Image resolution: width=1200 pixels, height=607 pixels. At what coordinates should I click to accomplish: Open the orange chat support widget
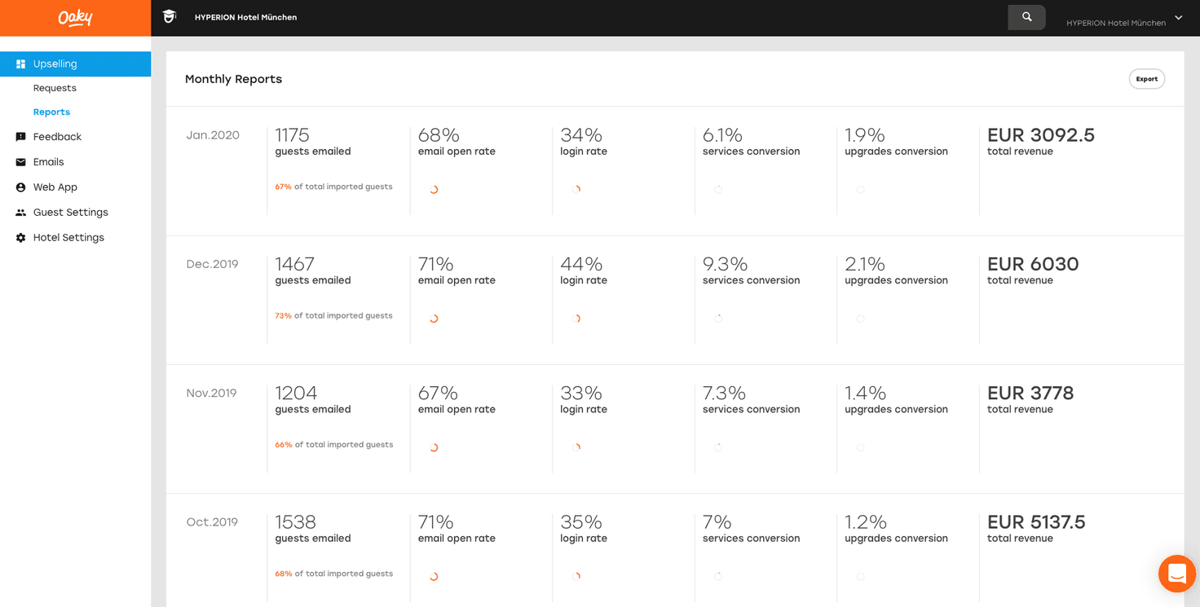coord(1176,574)
